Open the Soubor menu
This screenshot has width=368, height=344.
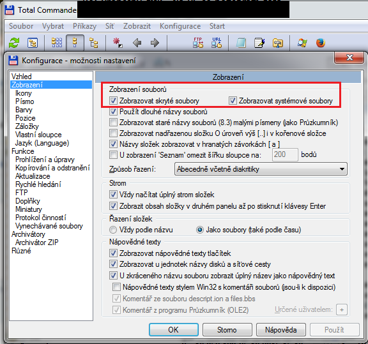pos(21,26)
